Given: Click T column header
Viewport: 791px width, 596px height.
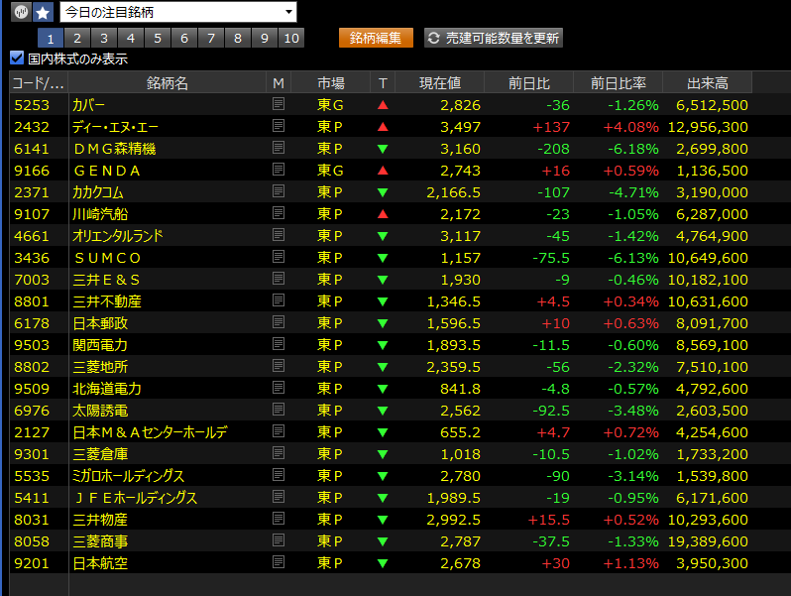Looking at the screenshot, I should coord(383,82).
